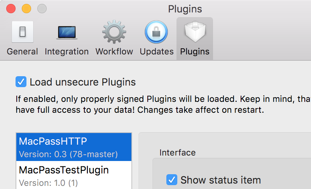Open General preferences via the switch icon
Screen dimensions: 311x189
(23, 32)
